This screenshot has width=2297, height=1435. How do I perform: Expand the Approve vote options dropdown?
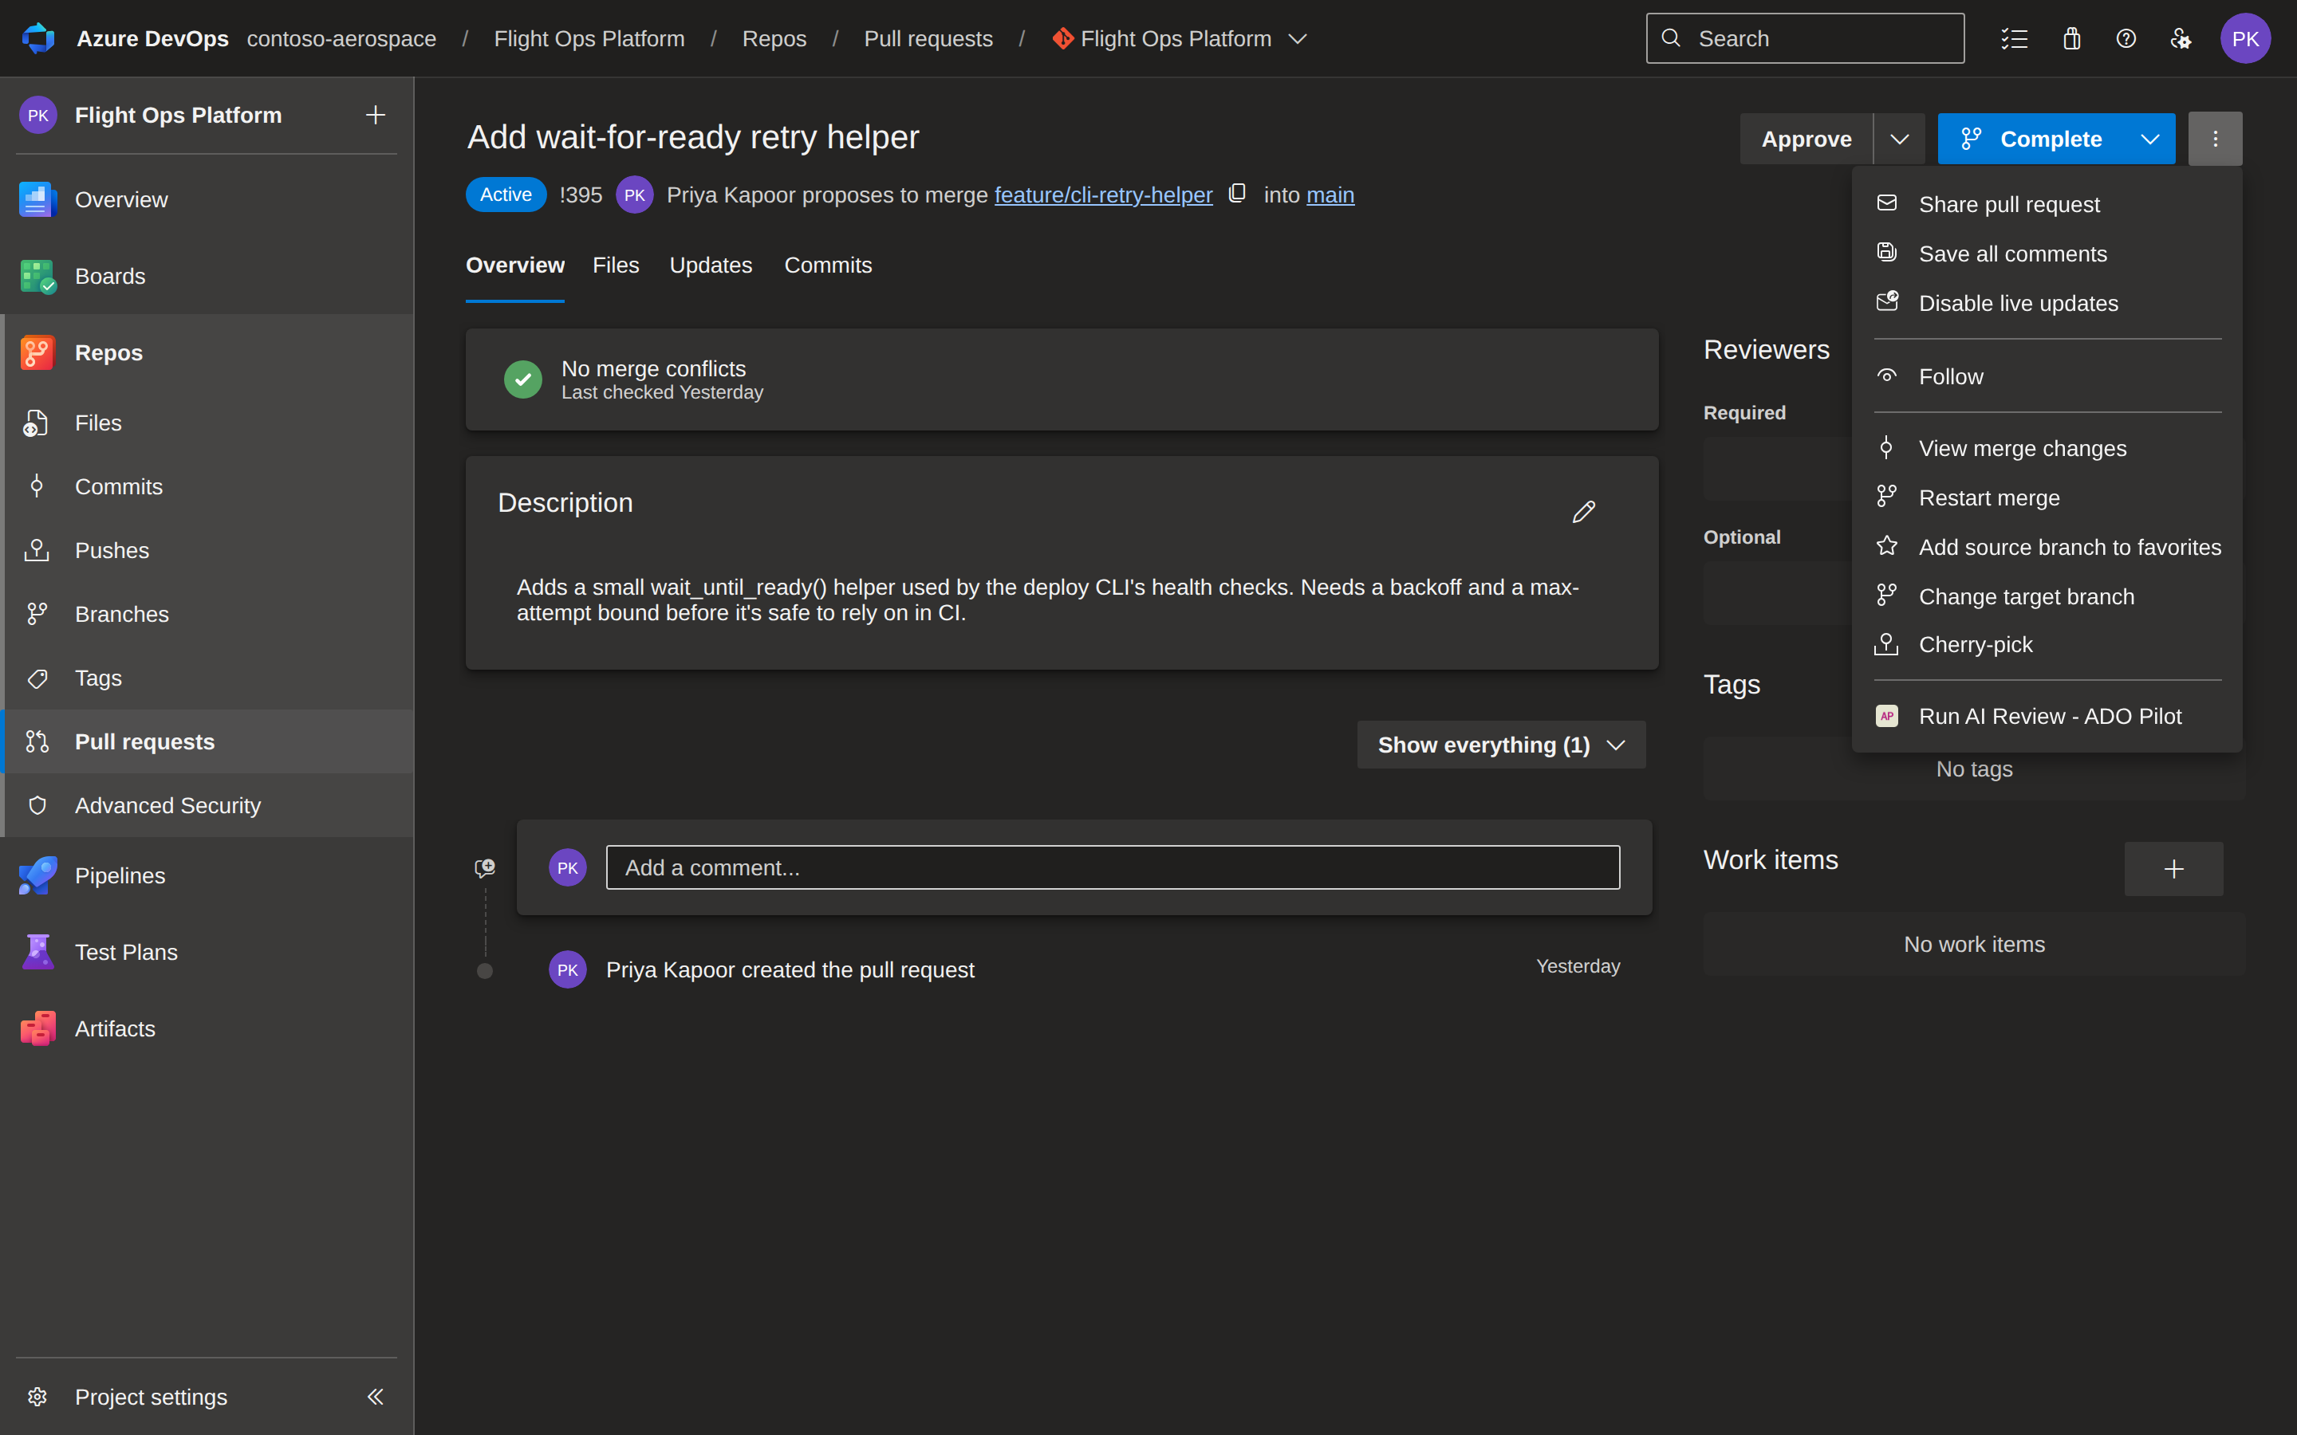click(x=1899, y=139)
